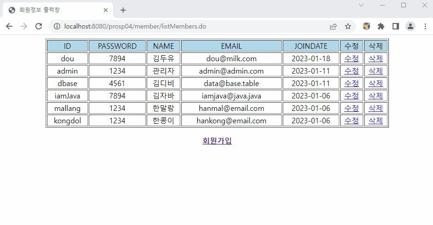Viewport: 433px width, 225px height.
Task: Bookmark this page with the star
Action: click(x=348, y=26)
